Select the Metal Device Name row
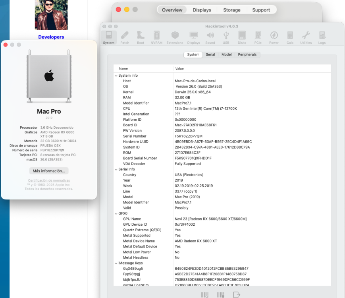 pyautogui.click(x=222, y=241)
